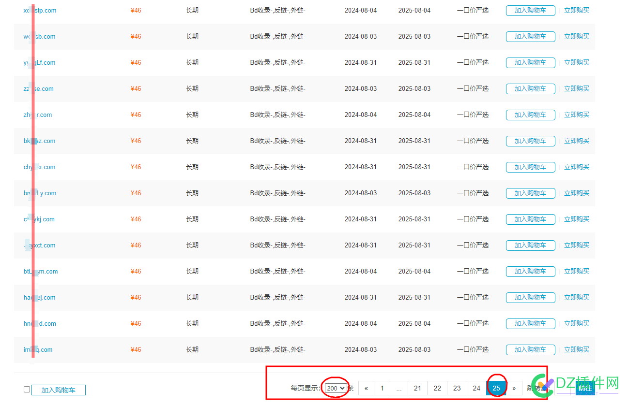The image size is (628, 405).
Task: Open page 24 in pagination
Action: coord(476,388)
